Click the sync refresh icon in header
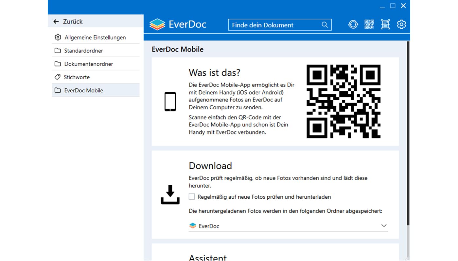 [x=353, y=24]
